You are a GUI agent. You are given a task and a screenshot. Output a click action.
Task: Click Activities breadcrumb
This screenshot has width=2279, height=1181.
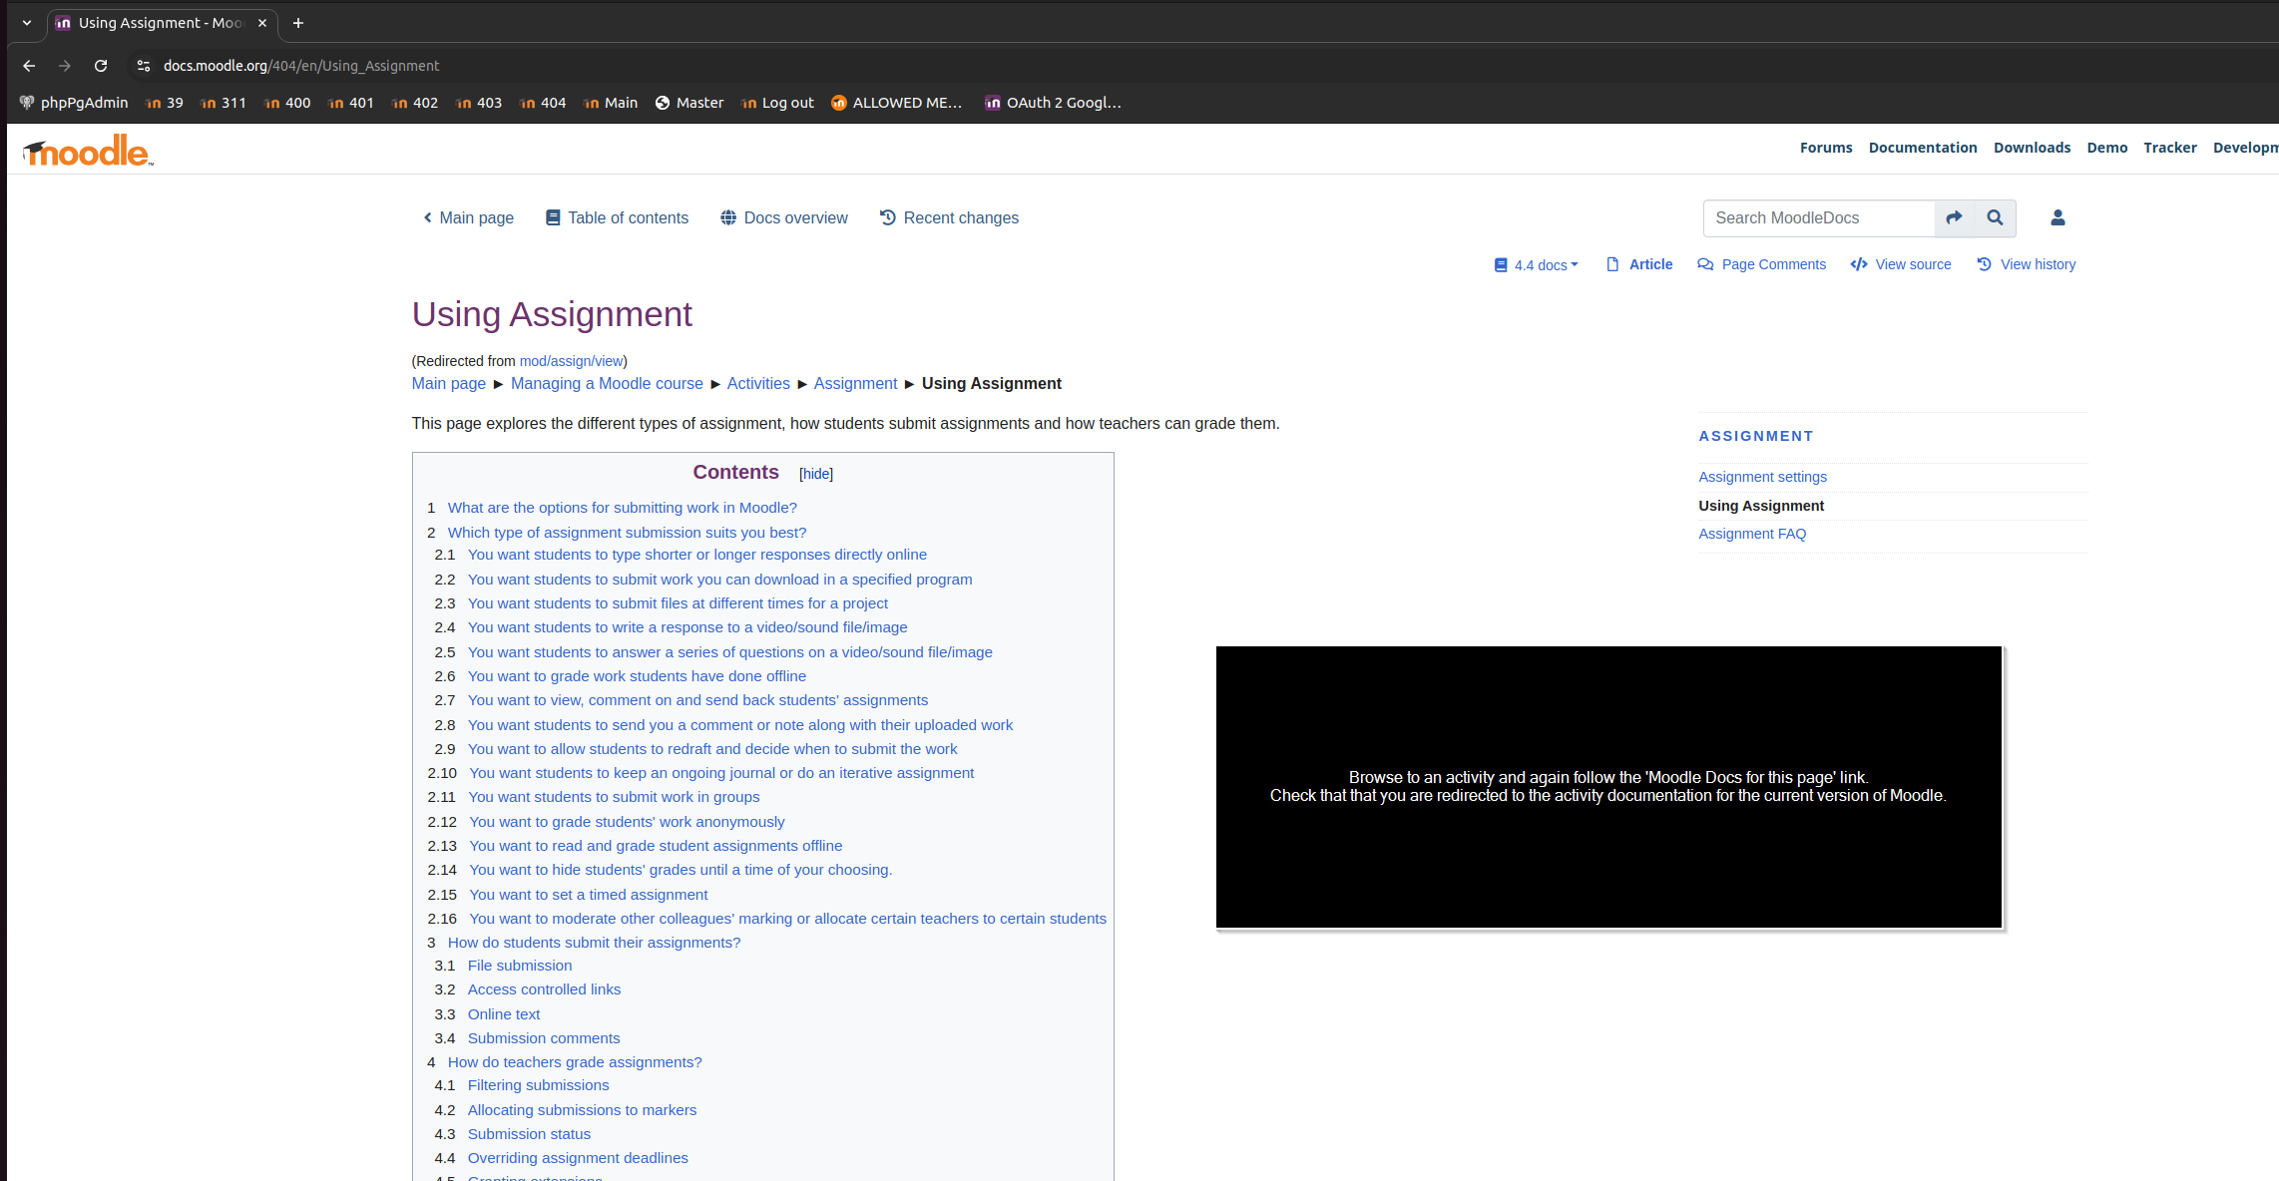(x=758, y=384)
